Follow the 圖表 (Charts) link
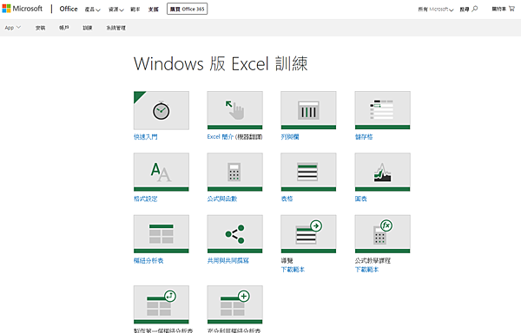 361,199
